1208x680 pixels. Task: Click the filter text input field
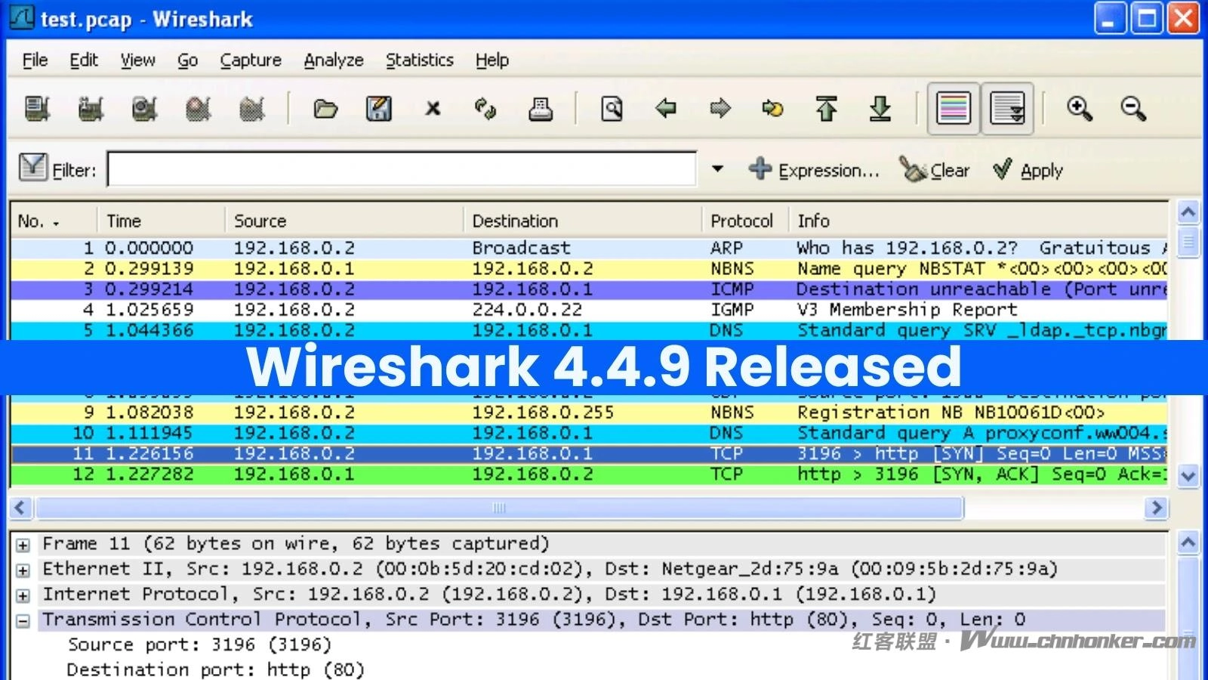tap(402, 168)
